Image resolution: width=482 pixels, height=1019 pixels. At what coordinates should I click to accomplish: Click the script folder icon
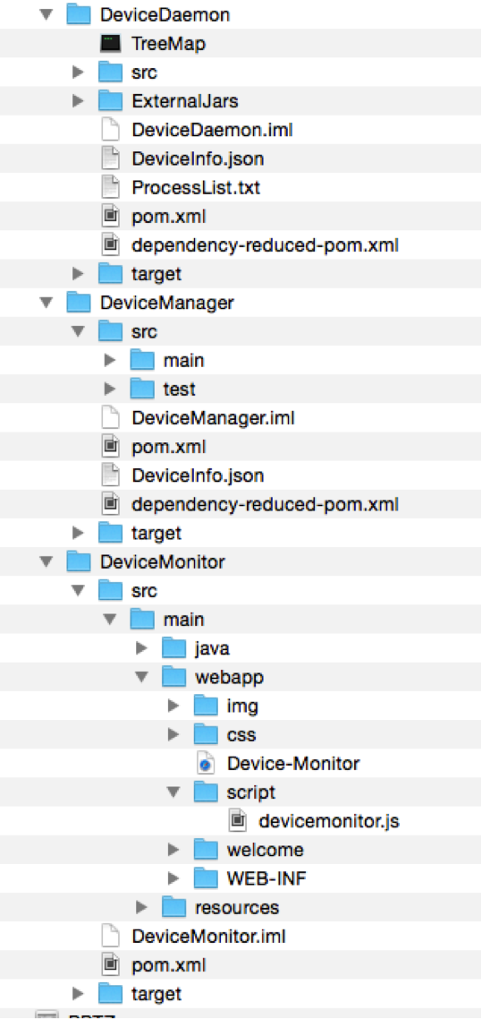(207, 792)
